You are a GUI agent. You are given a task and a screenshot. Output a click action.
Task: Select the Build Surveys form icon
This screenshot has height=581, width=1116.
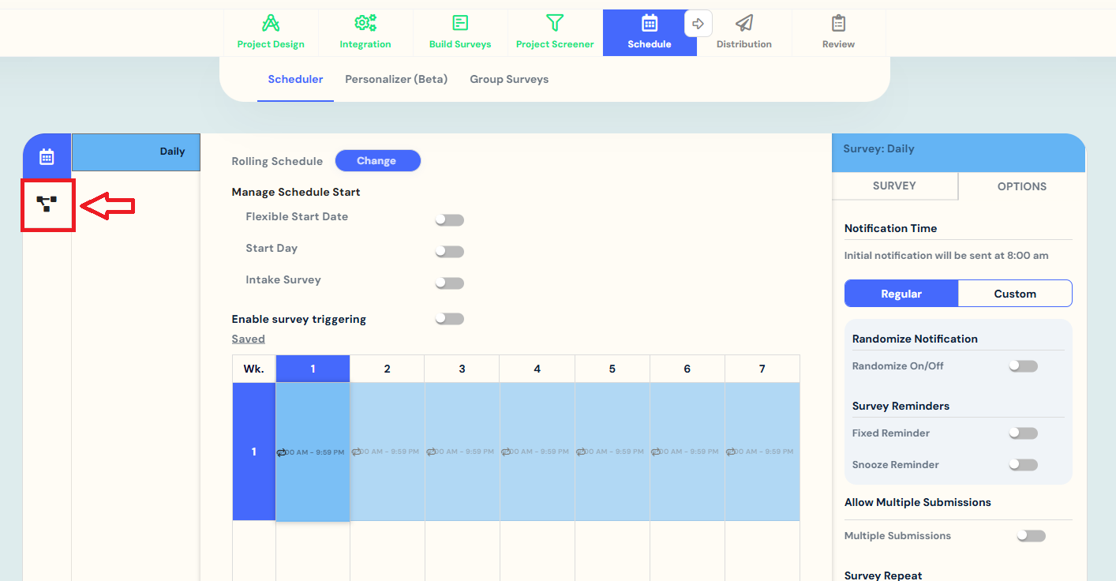(460, 23)
